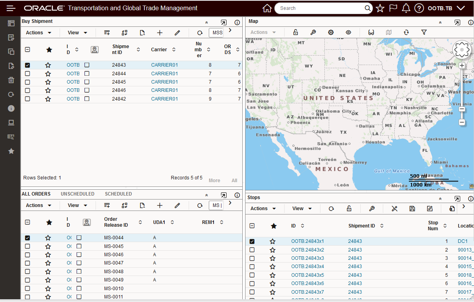
Task: Click the save disk icon in Stops toolbar
Action: [412, 209]
